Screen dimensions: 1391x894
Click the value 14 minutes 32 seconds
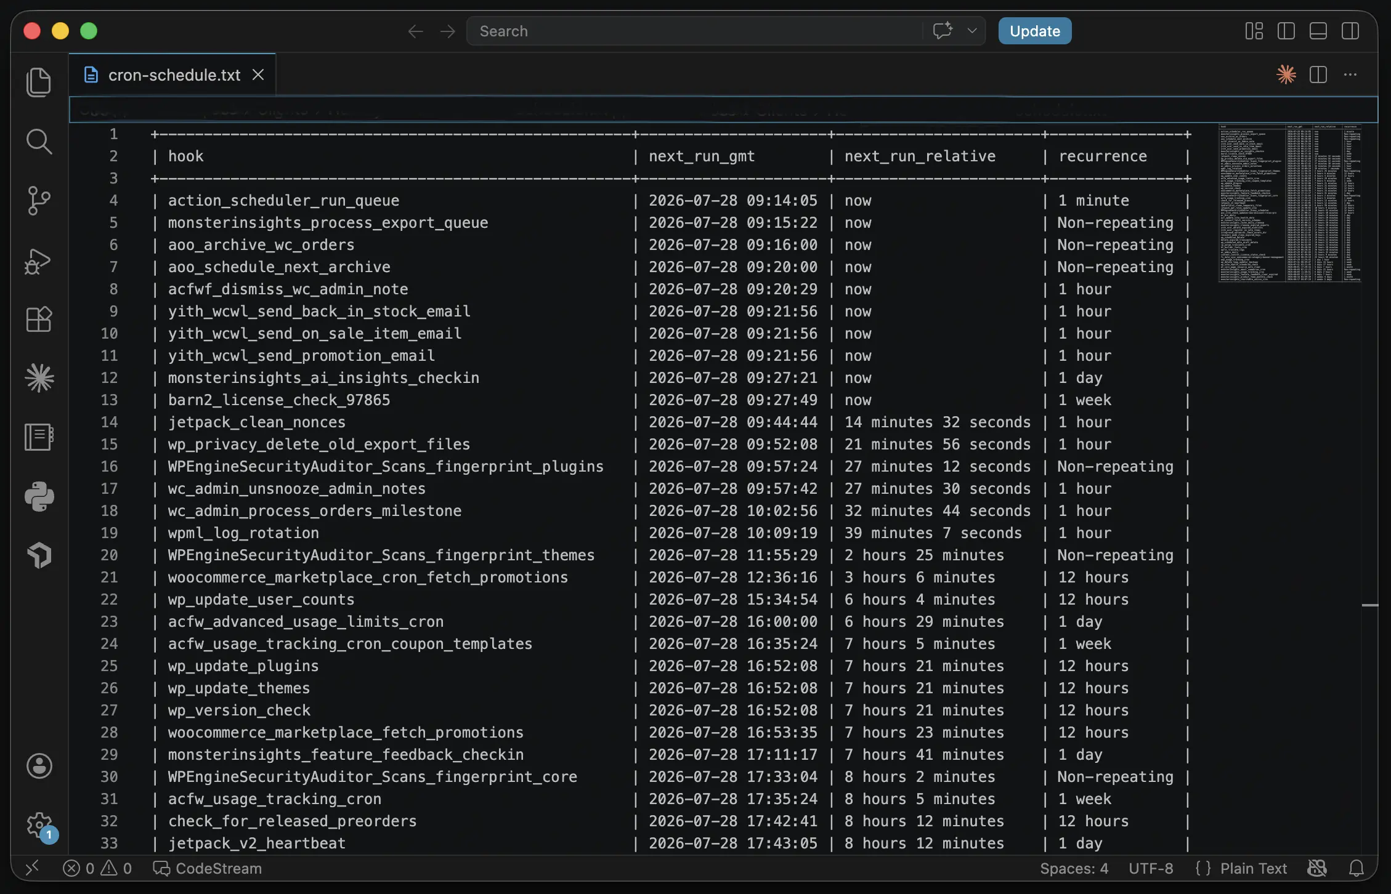click(938, 422)
